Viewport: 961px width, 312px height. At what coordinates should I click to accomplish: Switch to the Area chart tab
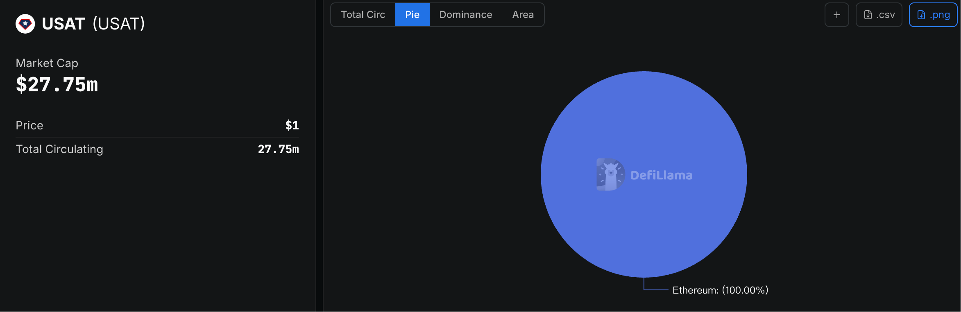tap(523, 15)
